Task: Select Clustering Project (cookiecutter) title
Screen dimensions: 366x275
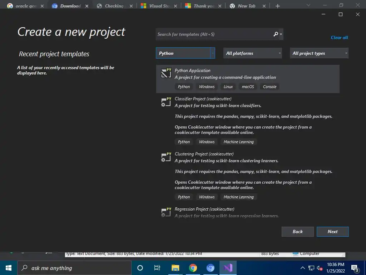Action: click(x=204, y=154)
